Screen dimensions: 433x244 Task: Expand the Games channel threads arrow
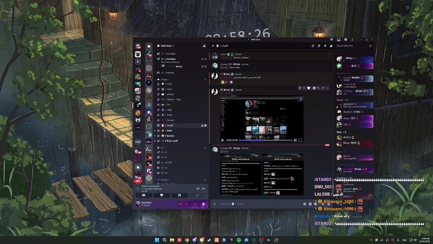pos(155,136)
